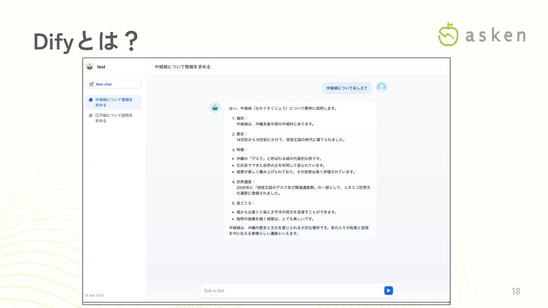This screenshot has width=548, height=308.
Task: Click the heading 4. 世界遺産：
Action: [x=244, y=182]
